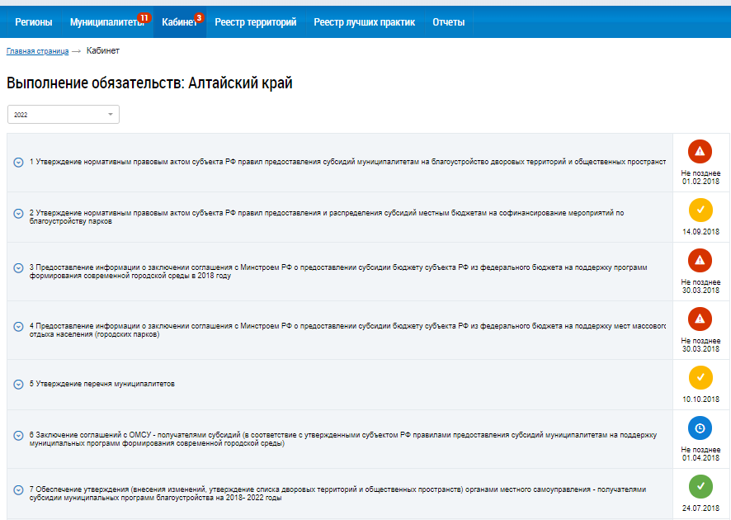The image size is (731, 520).
Task: Click red warning icon for obligation 1
Action: (x=700, y=151)
